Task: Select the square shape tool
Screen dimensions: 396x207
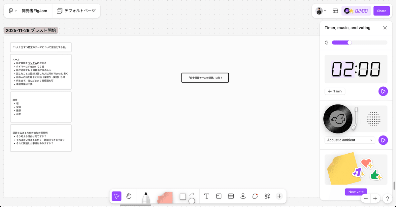Action: (183, 197)
